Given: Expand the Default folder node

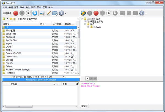Looking at the screenshot, I should pyautogui.click(x=88, y=27).
